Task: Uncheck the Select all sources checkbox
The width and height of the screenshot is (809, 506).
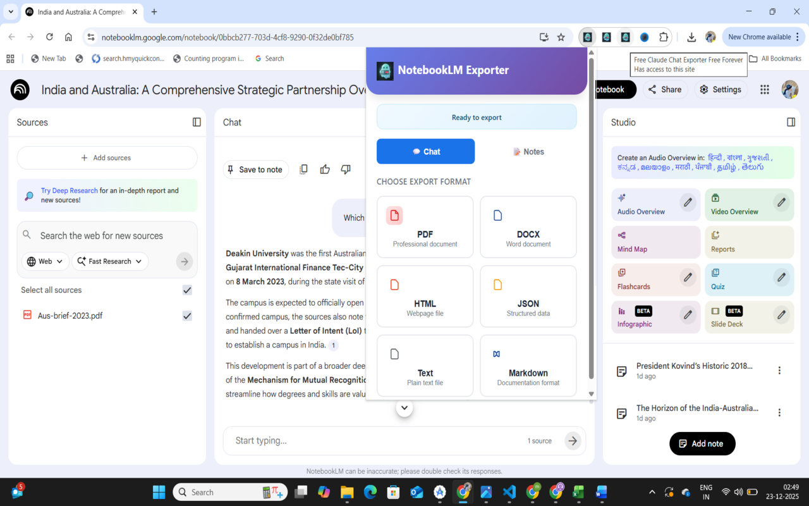Action: pos(186,290)
